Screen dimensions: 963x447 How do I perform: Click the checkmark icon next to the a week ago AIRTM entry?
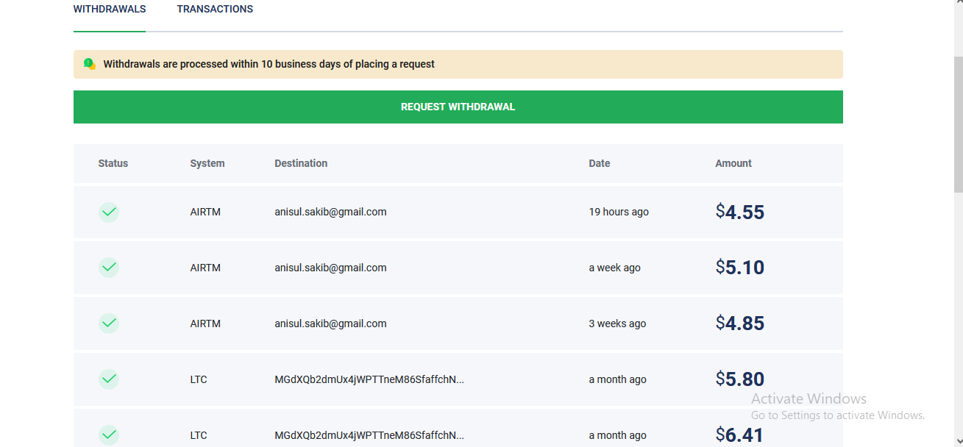click(109, 268)
